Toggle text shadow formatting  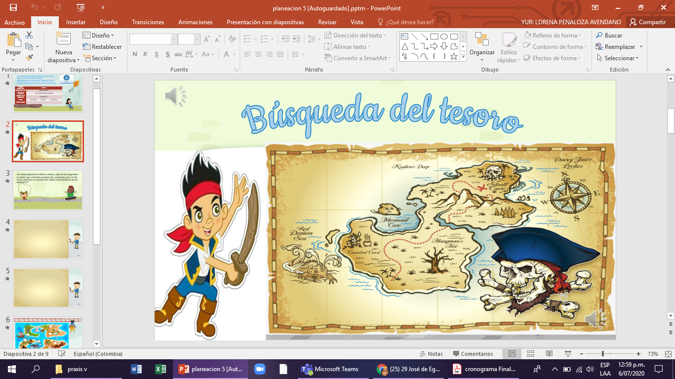[x=168, y=55]
